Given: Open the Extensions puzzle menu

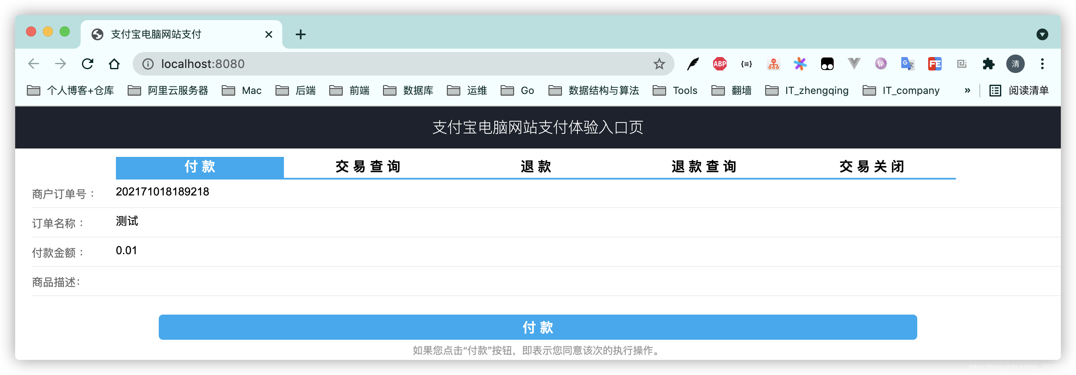Looking at the screenshot, I should (x=989, y=64).
